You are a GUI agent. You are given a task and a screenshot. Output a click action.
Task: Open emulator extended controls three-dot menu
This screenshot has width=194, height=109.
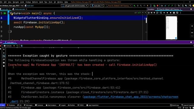coord(181,13)
